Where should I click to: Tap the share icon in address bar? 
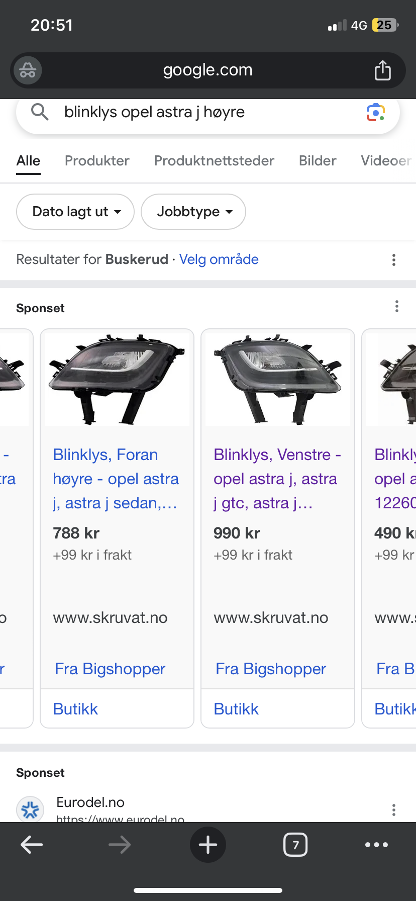[382, 70]
